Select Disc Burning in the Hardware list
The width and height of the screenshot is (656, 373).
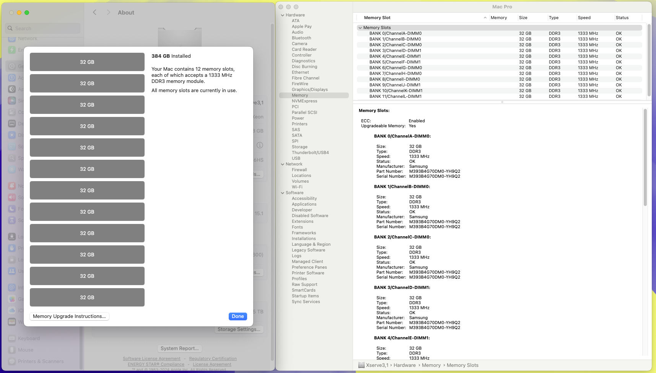coord(304,66)
